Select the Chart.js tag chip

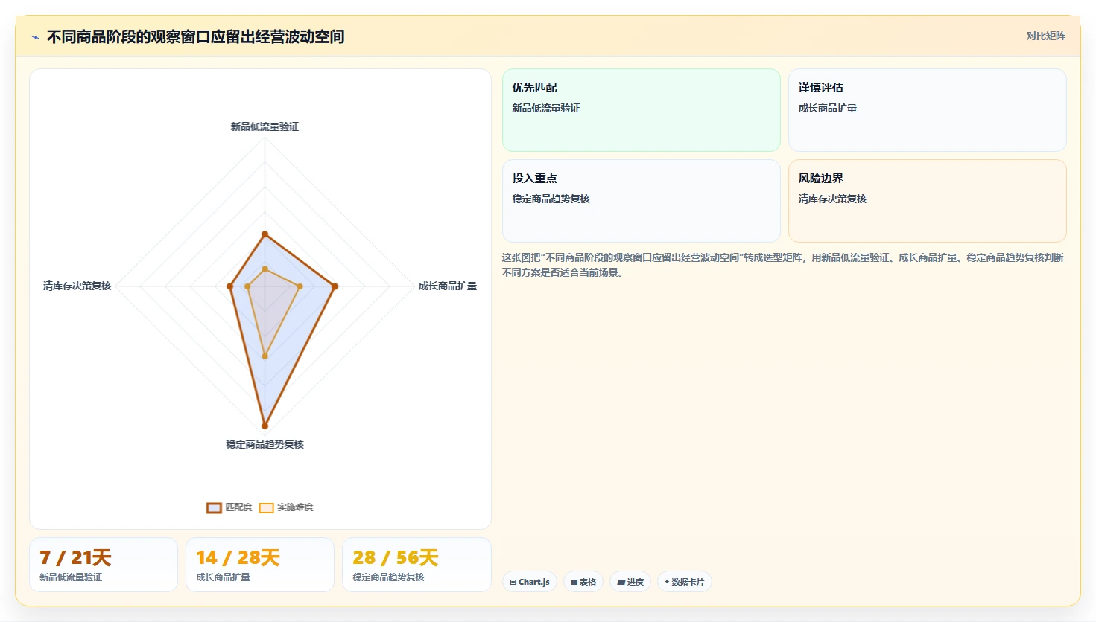point(530,582)
